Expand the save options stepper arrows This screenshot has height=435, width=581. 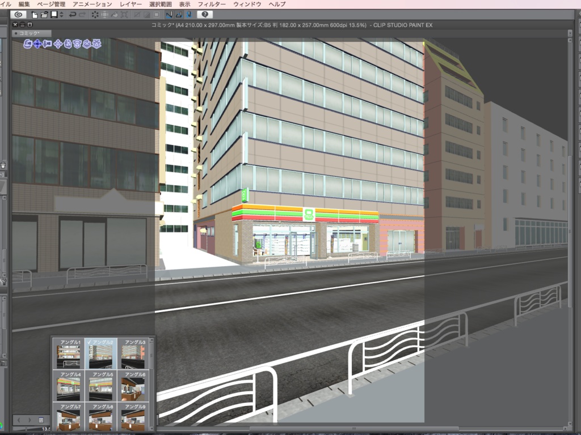[x=61, y=15]
